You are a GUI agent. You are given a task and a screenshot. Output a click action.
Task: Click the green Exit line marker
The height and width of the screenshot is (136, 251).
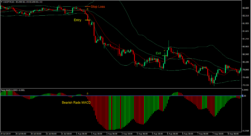pos(165,55)
